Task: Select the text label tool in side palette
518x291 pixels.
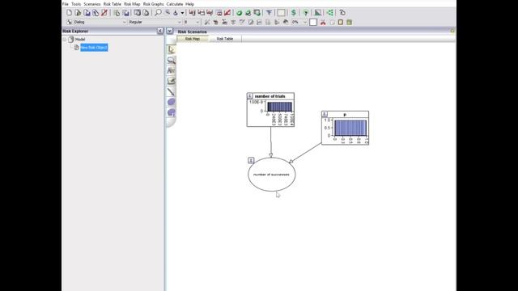Action: 171,70
